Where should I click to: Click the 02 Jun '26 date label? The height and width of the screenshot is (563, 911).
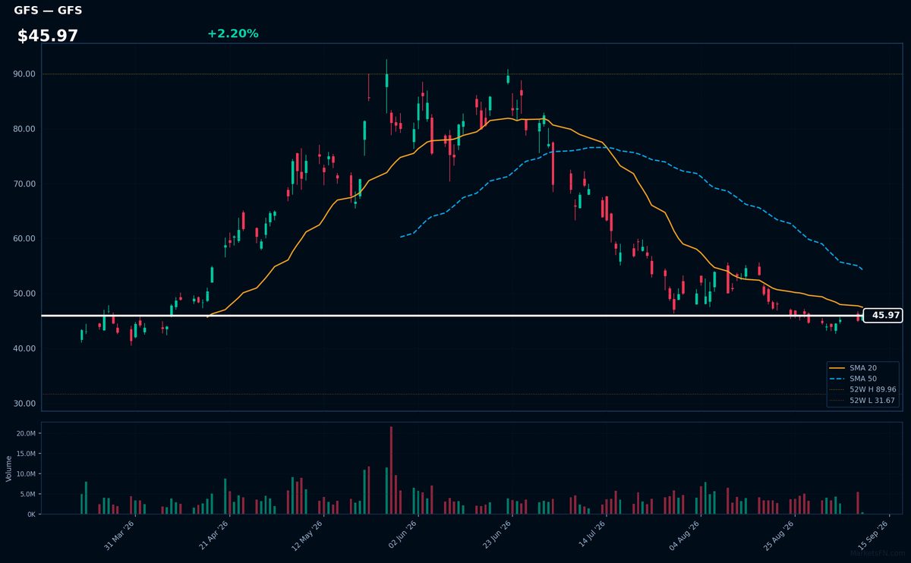coord(403,534)
